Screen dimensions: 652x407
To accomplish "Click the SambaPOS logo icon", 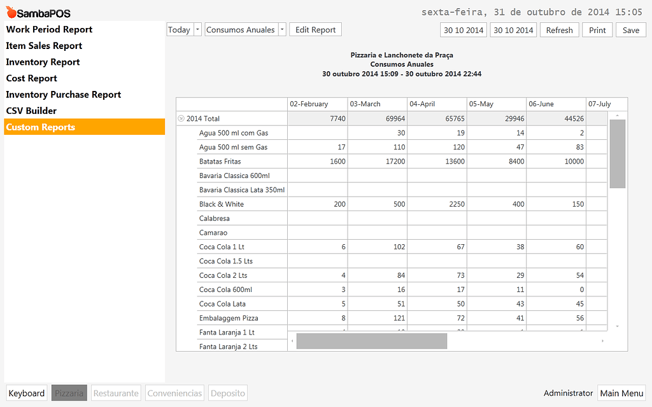I will 10,11.
